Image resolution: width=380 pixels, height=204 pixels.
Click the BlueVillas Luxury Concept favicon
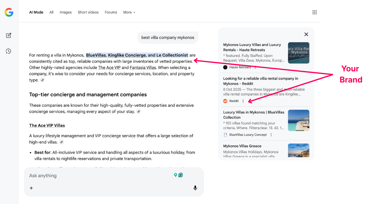tap(225, 135)
